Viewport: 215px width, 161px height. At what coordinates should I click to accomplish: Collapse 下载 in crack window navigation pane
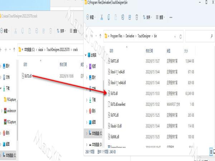point(1,88)
